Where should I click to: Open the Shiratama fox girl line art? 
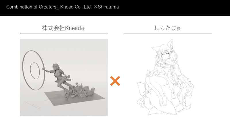click(165, 77)
